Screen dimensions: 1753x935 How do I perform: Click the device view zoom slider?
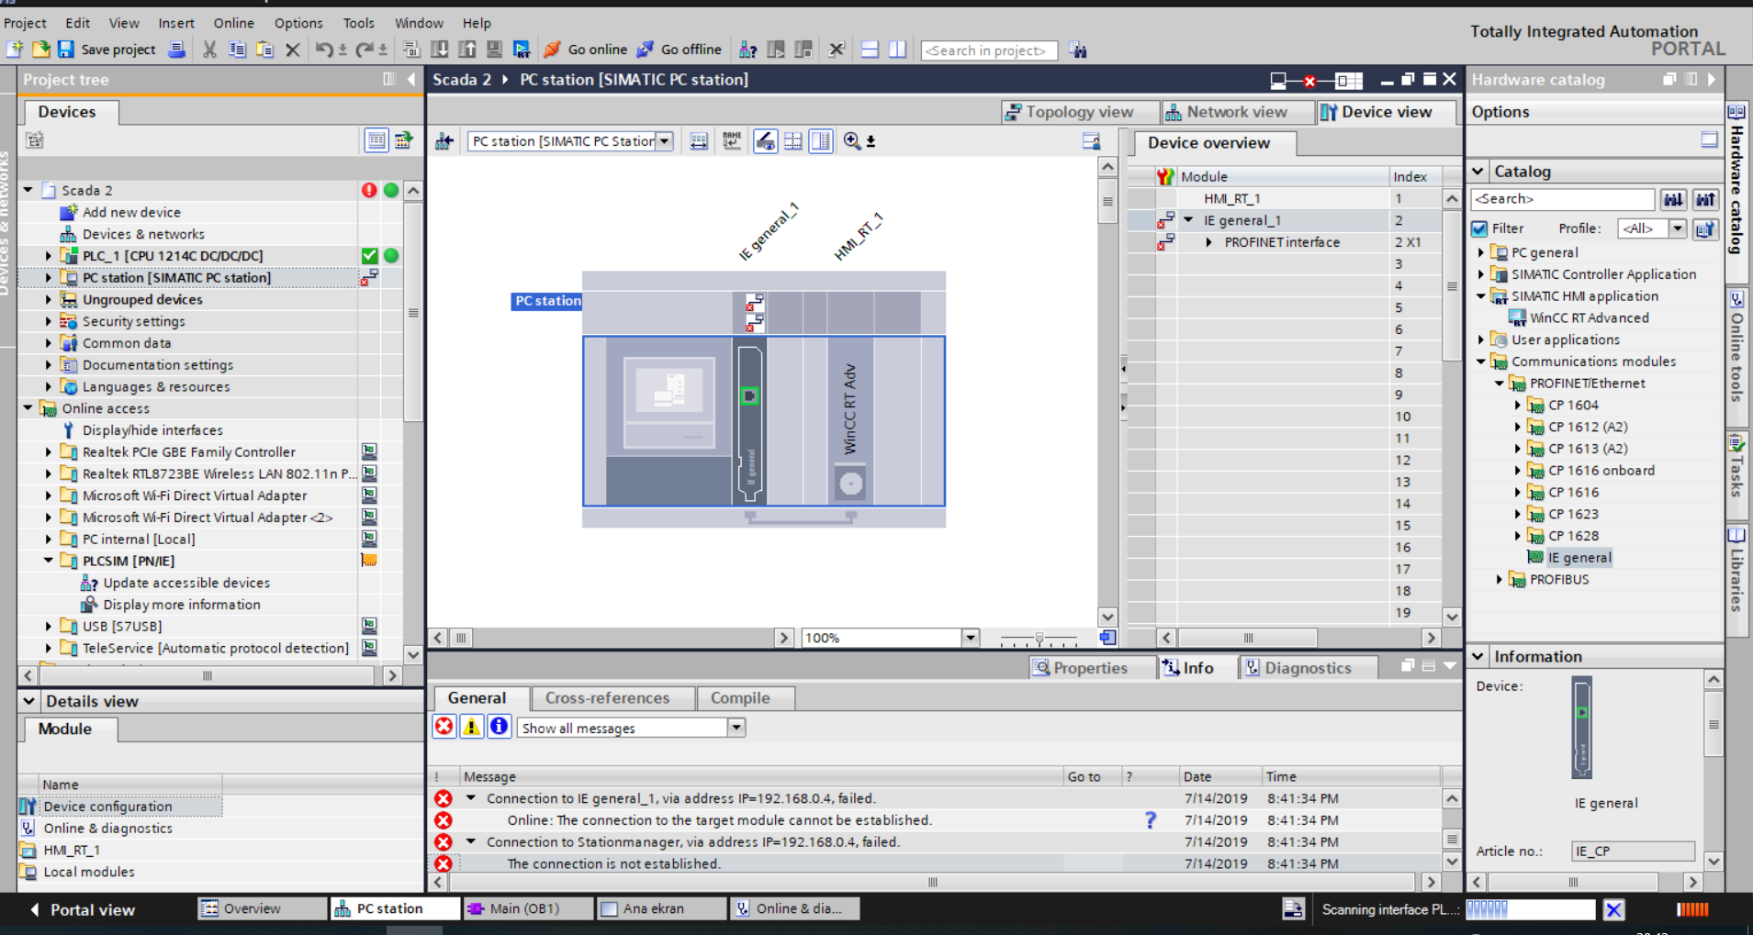1039,638
